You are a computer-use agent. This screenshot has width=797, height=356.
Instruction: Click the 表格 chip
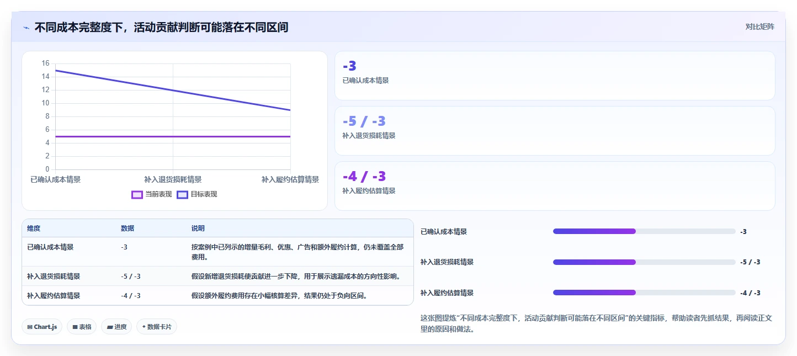tap(82, 327)
